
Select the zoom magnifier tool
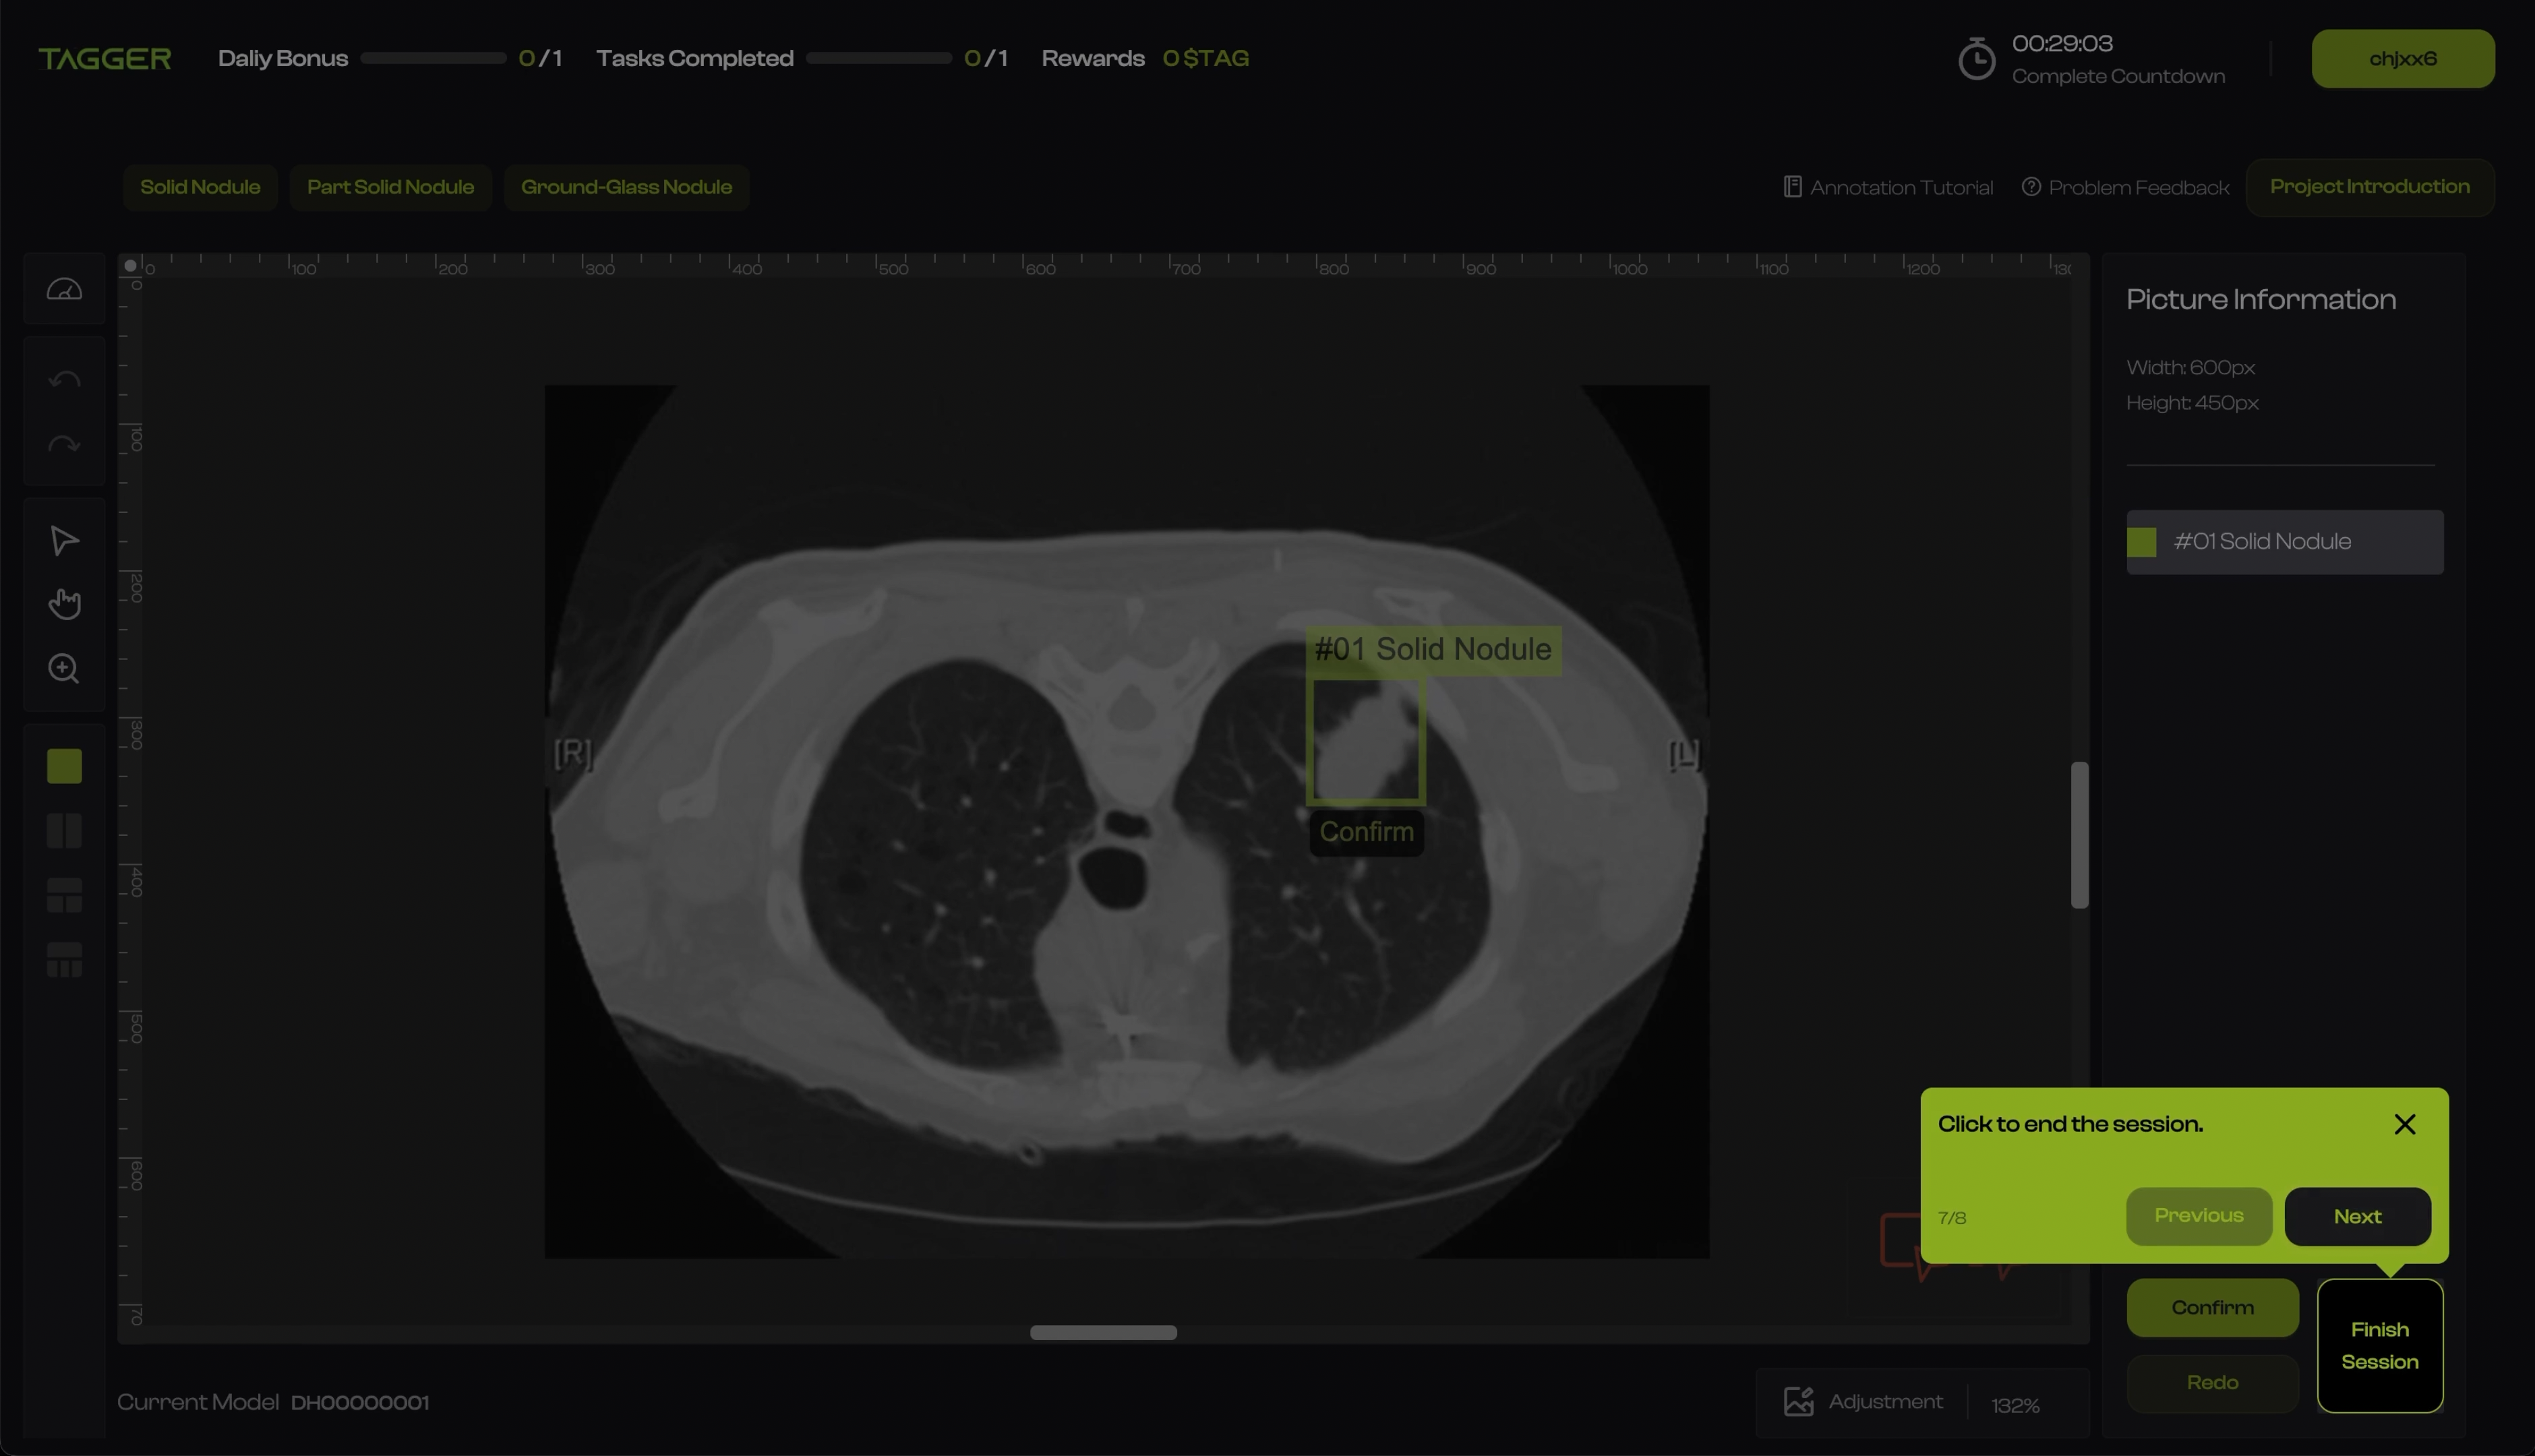[x=64, y=668]
